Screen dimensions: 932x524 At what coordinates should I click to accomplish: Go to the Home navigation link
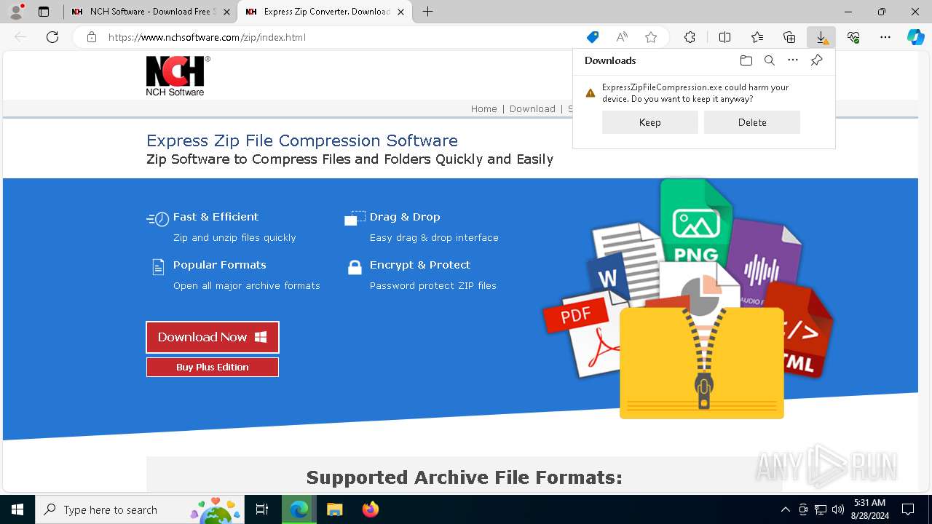pos(483,108)
